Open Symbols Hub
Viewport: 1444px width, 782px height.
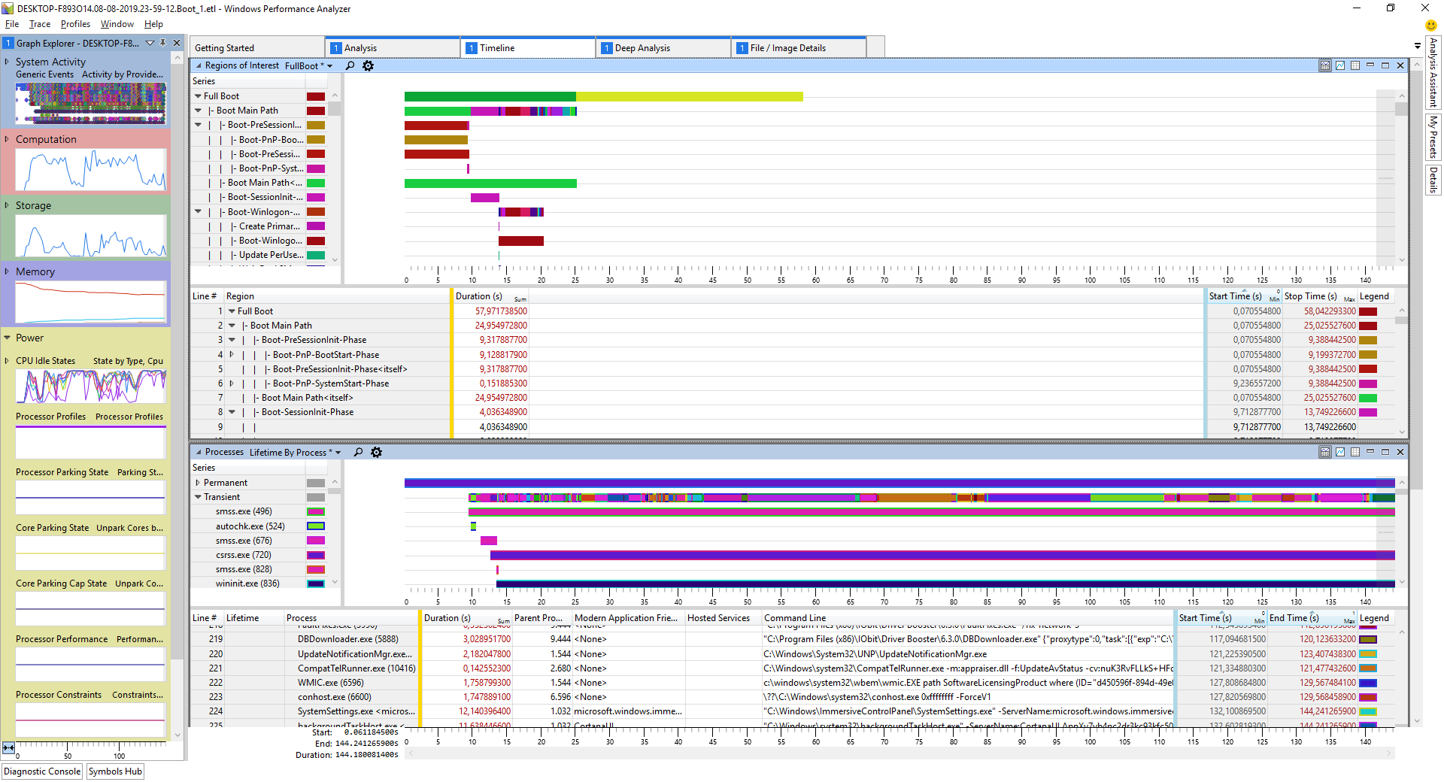tap(115, 771)
